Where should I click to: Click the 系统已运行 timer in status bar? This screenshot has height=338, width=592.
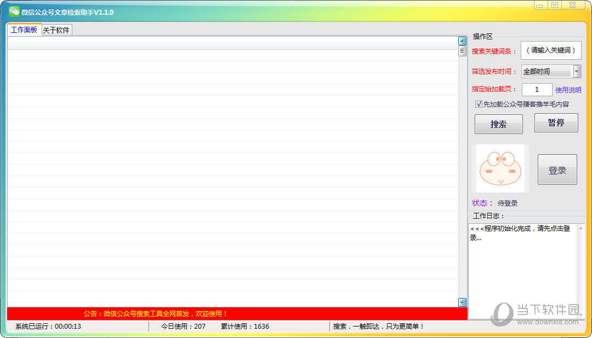pos(48,327)
